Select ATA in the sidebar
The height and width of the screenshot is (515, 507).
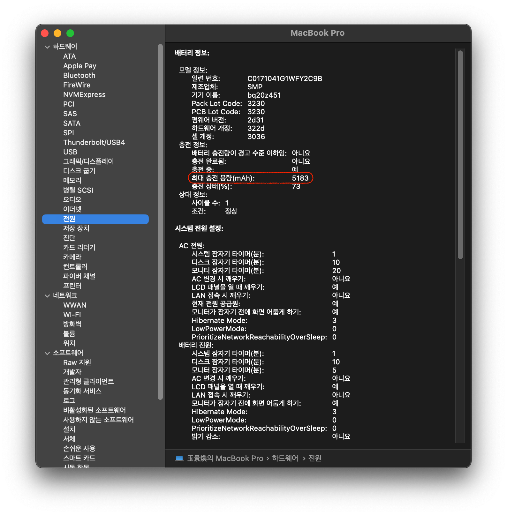[69, 56]
